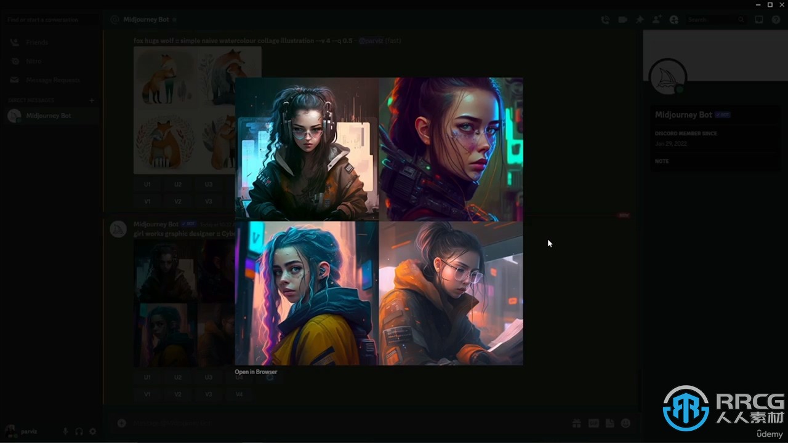Click the re-roll icon button beside U4
Screen dimensions: 788x443
[x=270, y=377]
